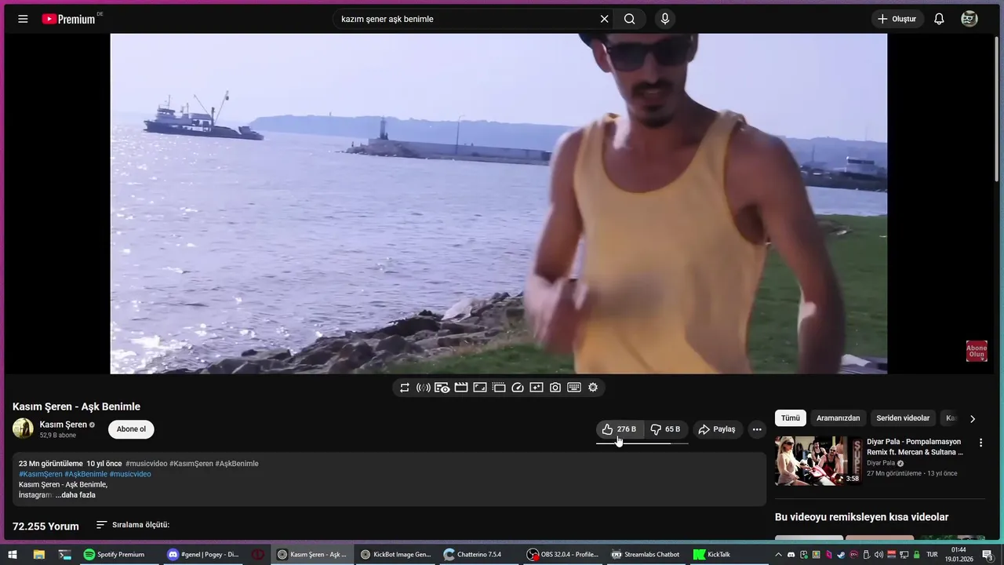Switch TUR keyboard language indicator

[933, 555]
